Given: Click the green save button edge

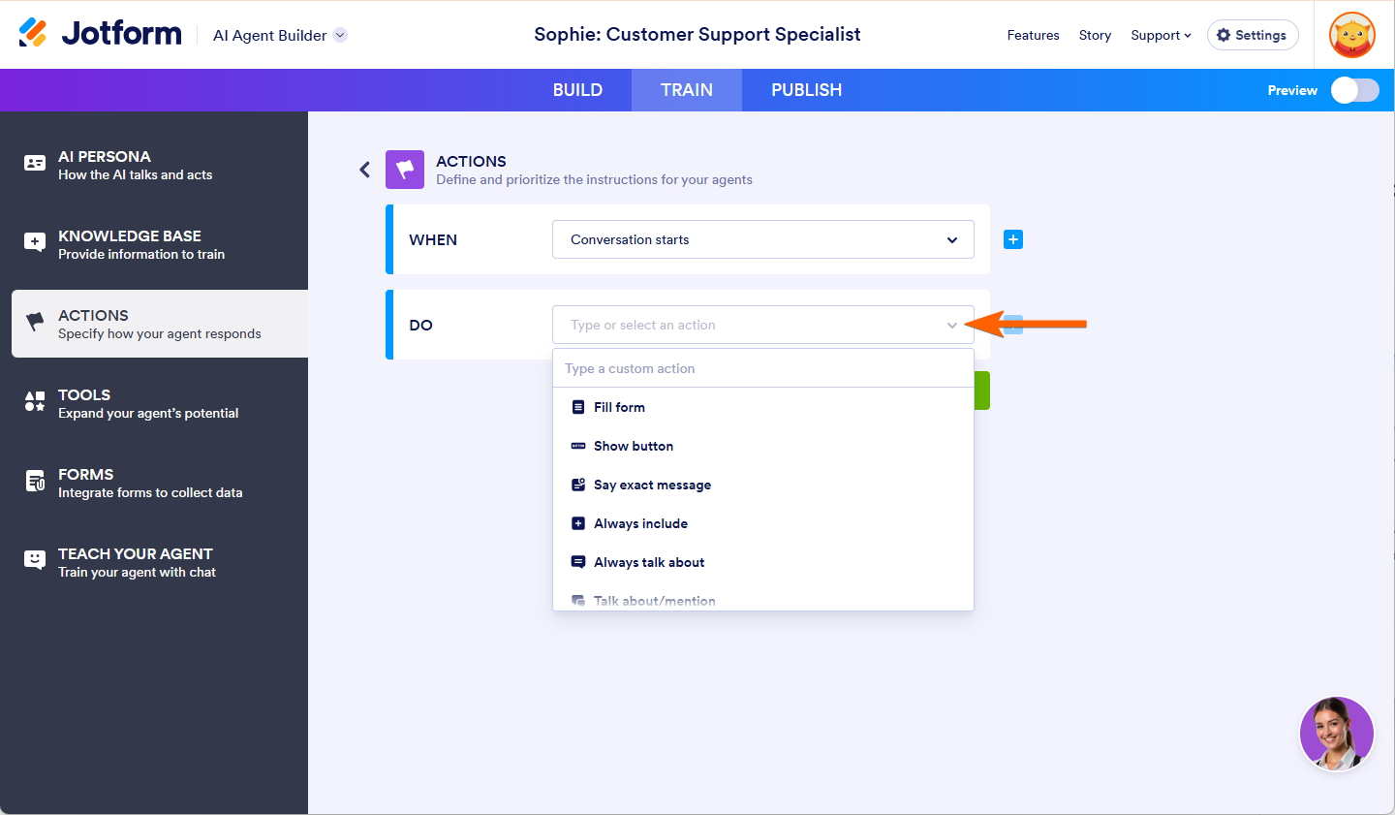Looking at the screenshot, I should coord(982,391).
